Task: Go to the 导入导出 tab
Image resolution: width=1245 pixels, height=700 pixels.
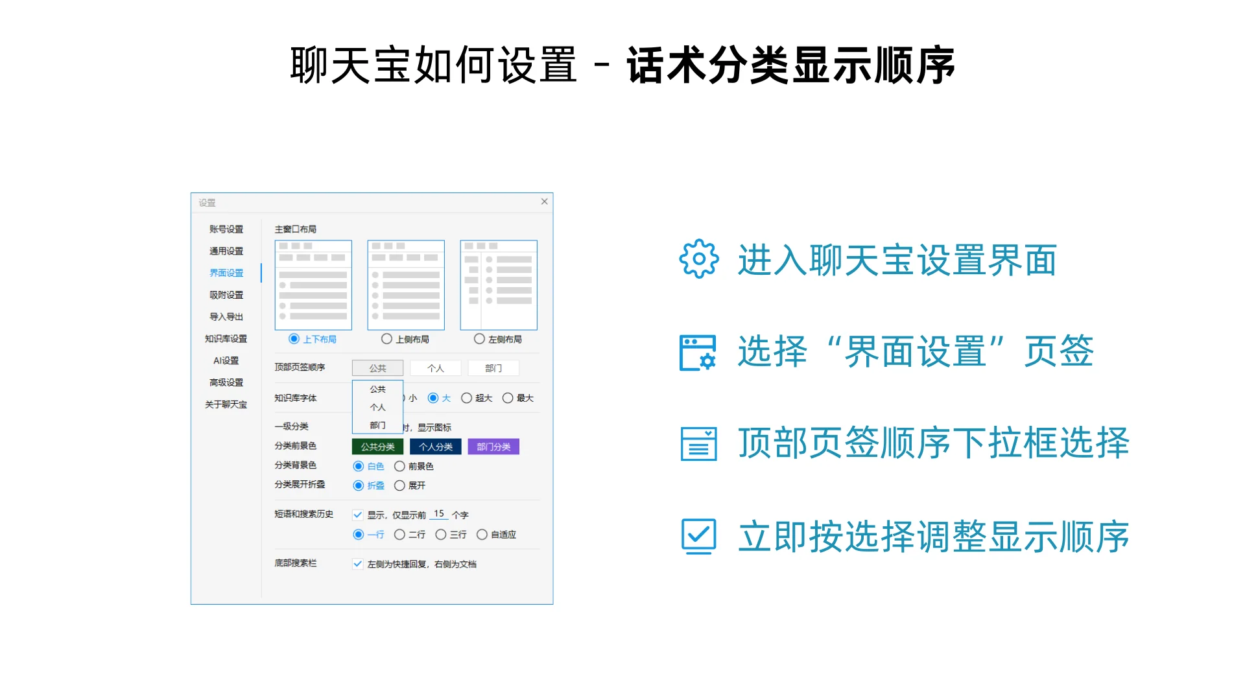Action: [226, 317]
